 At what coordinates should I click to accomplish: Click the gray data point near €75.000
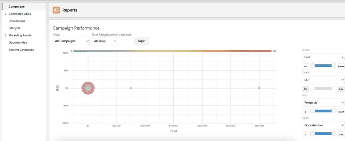tap(131, 88)
